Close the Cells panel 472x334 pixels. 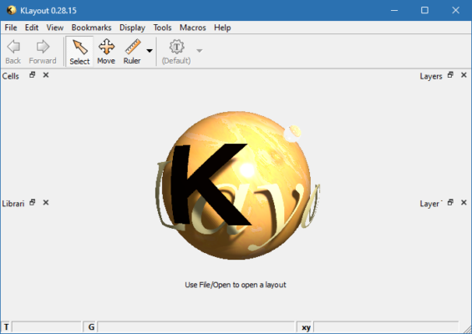pyautogui.click(x=46, y=75)
